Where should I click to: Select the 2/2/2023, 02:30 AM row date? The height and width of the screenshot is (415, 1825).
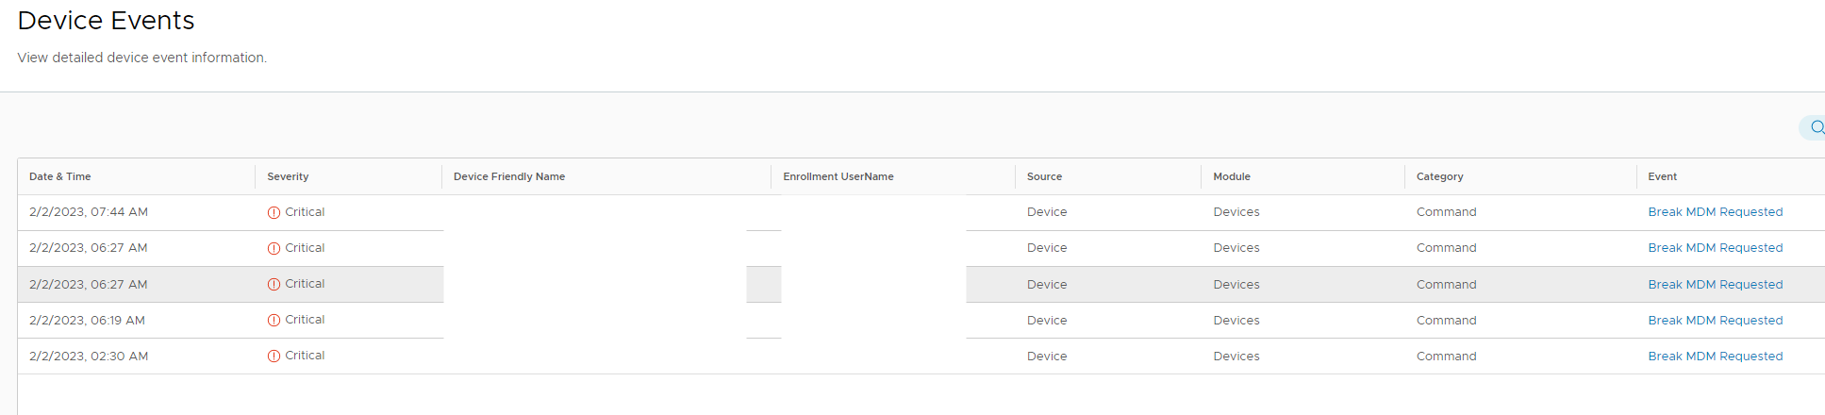(x=89, y=357)
